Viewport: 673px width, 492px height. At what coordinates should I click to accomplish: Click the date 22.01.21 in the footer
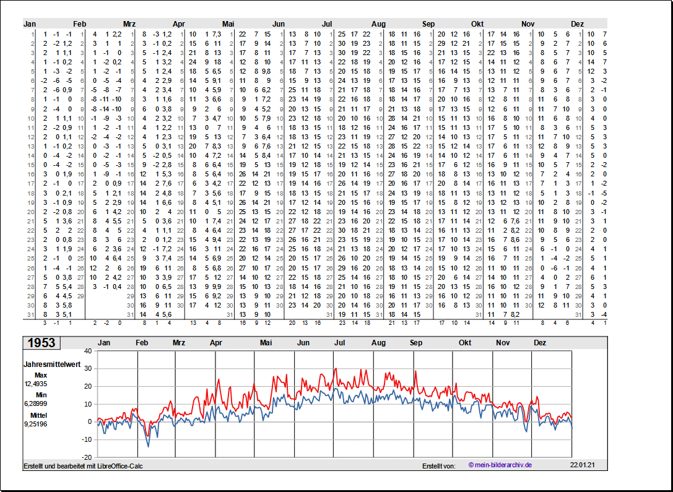[583, 465]
